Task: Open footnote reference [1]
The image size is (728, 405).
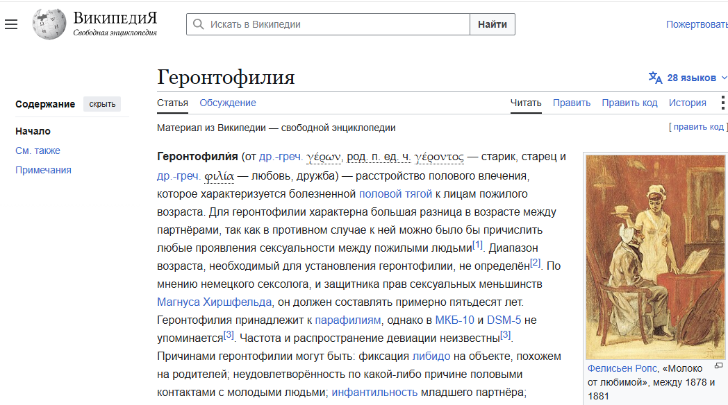Action: click(x=478, y=244)
